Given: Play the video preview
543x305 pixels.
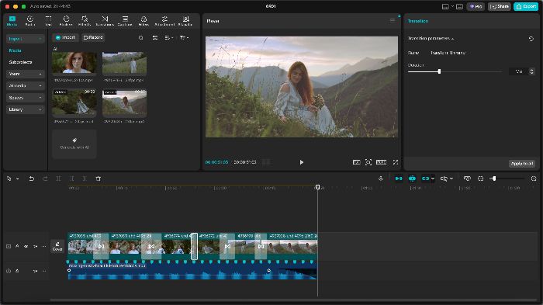Looking at the screenshot, I should pos(301,162).
